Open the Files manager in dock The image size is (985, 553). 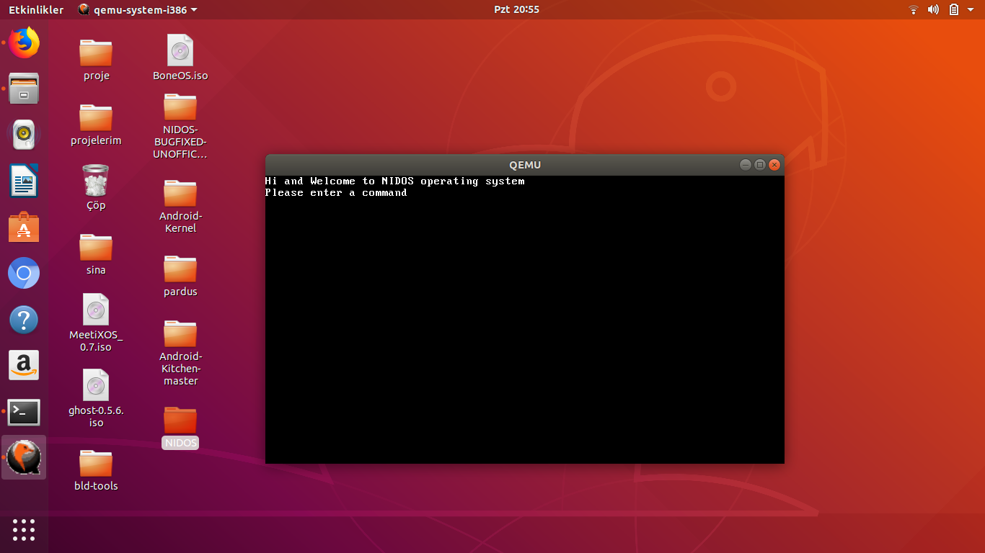tap(24, 89)
